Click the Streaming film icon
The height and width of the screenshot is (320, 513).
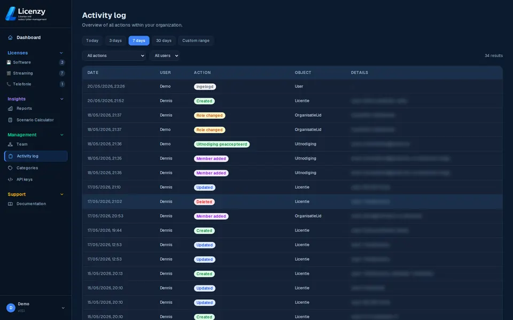coord(9,73)
